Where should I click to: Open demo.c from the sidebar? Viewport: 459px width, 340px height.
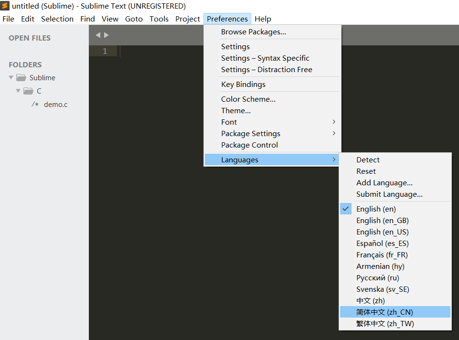[x=55, y=105]
